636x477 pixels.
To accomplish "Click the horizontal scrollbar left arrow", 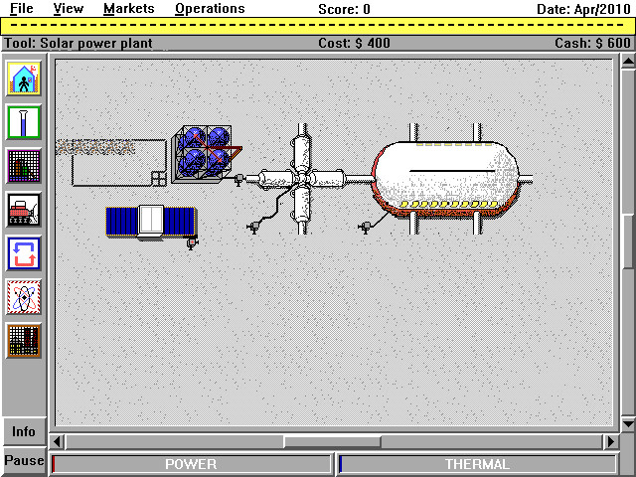I will tap(58, 441).
